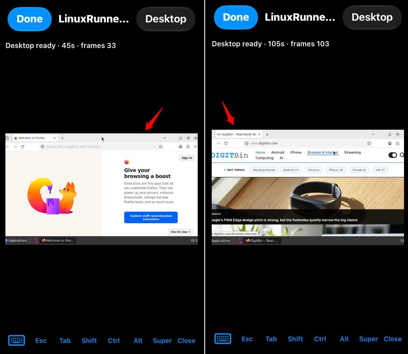408x354 pixels.
Task: Focus the Search with Google address bar
Action: click(101, 147)
